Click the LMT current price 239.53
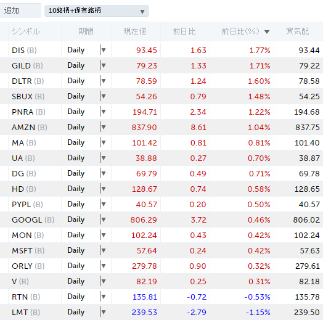Screen dimensions: 323x320 [x=144, y=313]
